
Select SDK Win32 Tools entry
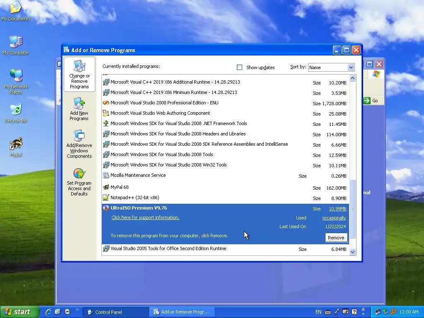coord(226,165)
